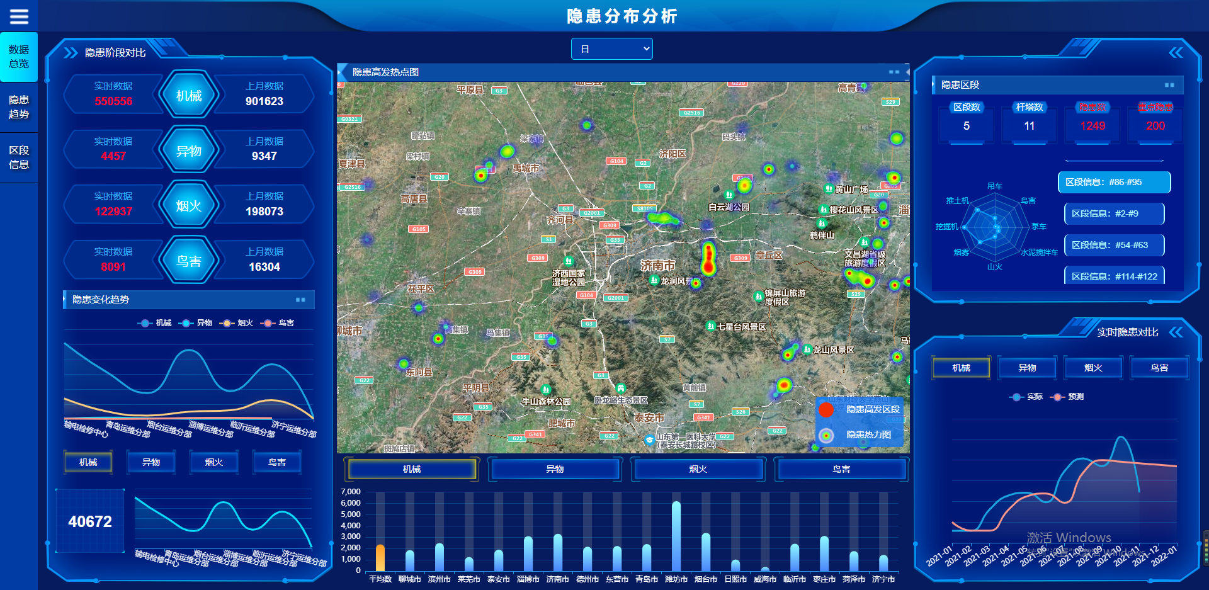Switch to the 隐患趋势 sidebar tab
Viewport: 1209px width, 590px height.
coord(19,107)
